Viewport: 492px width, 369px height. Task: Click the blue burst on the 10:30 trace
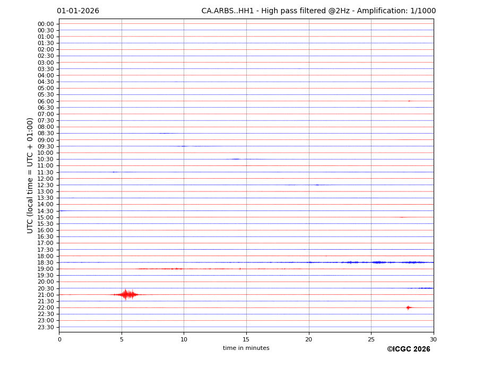[235, 159]
